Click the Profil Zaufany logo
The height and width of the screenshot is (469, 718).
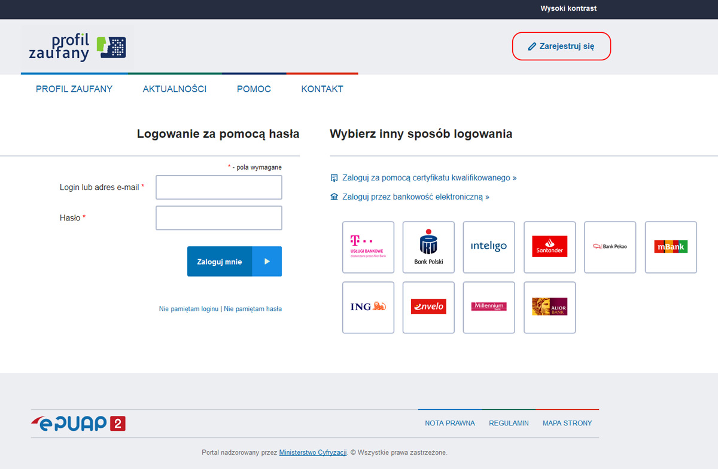(77, 48)
